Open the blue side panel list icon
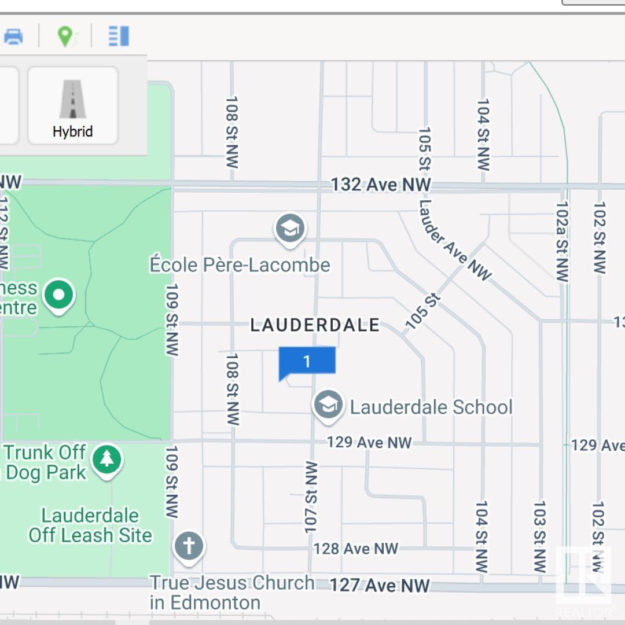Screen dimensions: 625x625 (x=119, y=36)
